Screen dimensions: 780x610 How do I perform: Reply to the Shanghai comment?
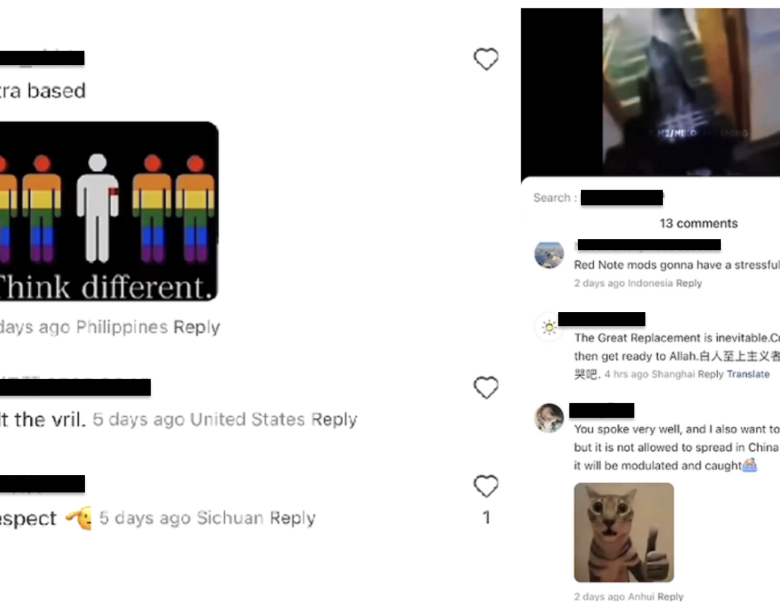pos(710,374)
